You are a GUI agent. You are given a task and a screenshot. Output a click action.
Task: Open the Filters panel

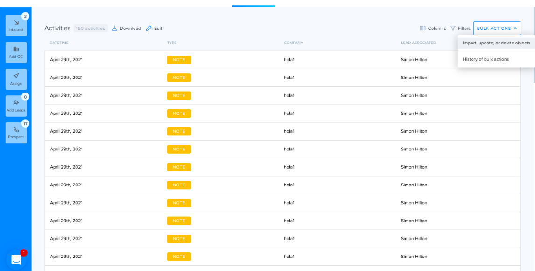(460, 29)
